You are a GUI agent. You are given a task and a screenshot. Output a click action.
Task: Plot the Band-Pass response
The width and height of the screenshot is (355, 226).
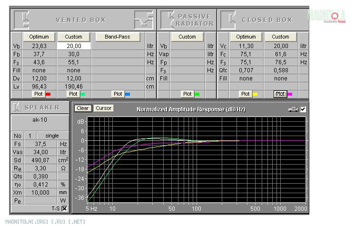coord(118,94)
